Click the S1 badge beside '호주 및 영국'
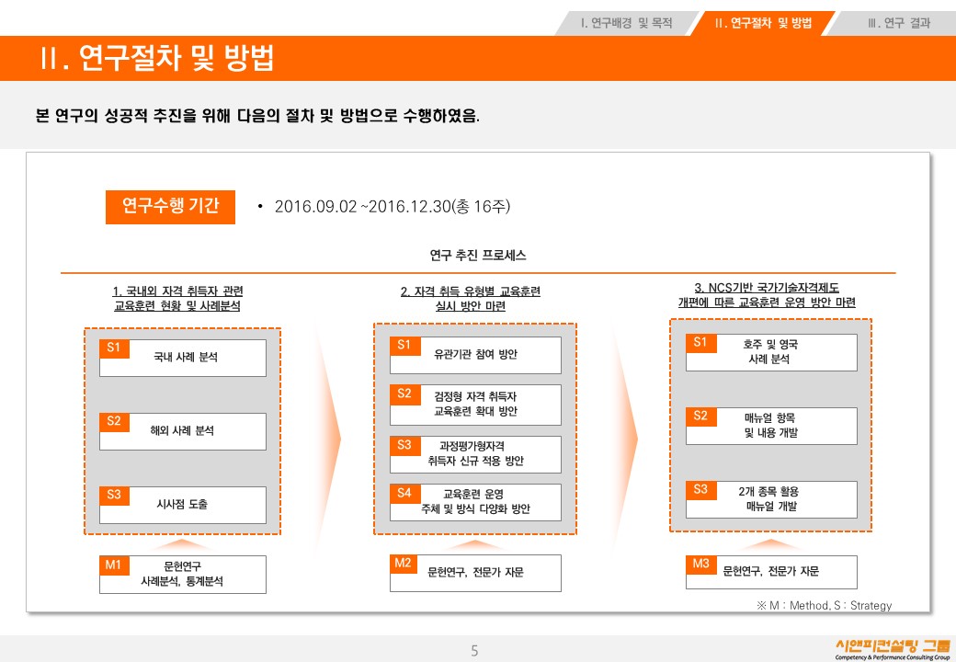This screenshot has height=662, width=956. coord(700,343)
